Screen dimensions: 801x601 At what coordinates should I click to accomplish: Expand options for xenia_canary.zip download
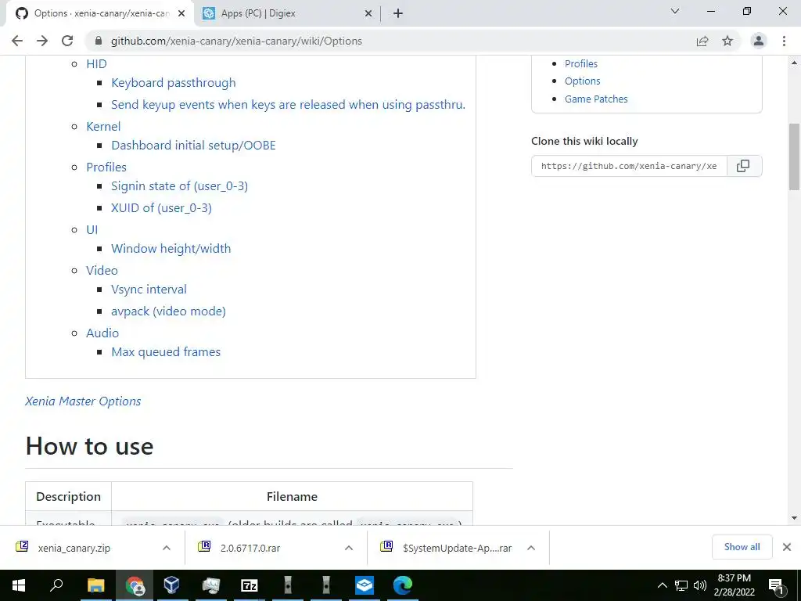167,548
